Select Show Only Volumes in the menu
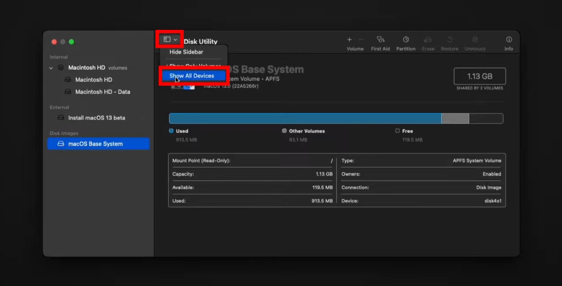This screenshot has height=286, width=562. point(194,64)
